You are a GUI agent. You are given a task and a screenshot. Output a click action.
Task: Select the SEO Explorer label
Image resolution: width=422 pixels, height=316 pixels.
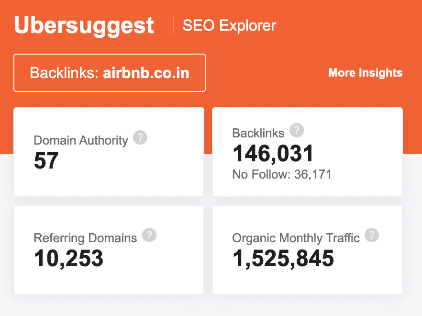tap(229, 26)
